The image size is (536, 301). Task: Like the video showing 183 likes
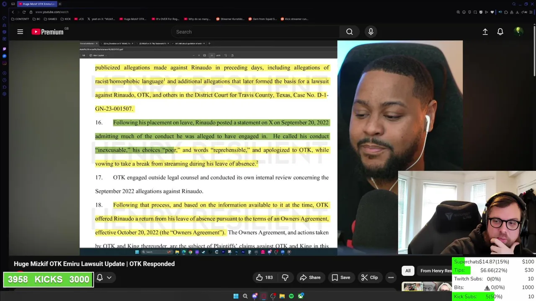click(x=264, y=278)
